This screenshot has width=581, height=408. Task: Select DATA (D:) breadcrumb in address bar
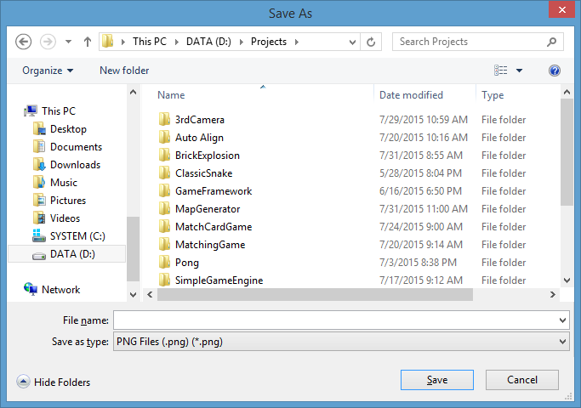(208, 42)
